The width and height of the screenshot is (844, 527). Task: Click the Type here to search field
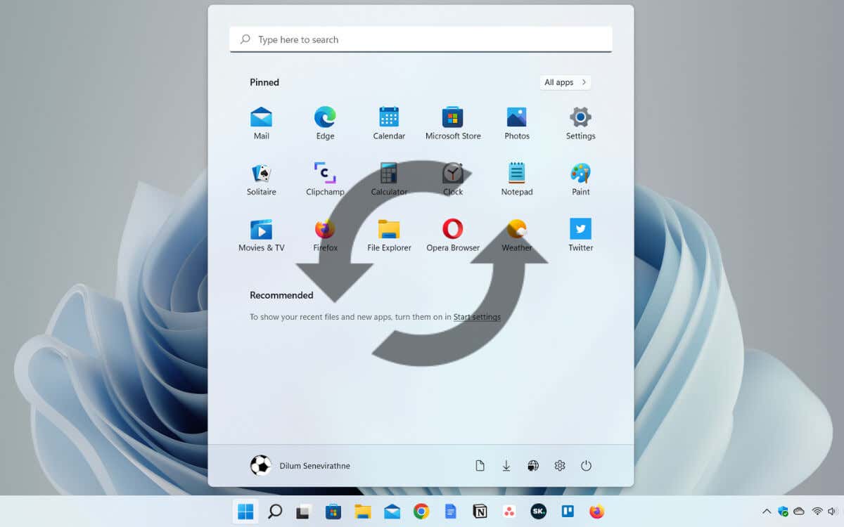point(421,39)
